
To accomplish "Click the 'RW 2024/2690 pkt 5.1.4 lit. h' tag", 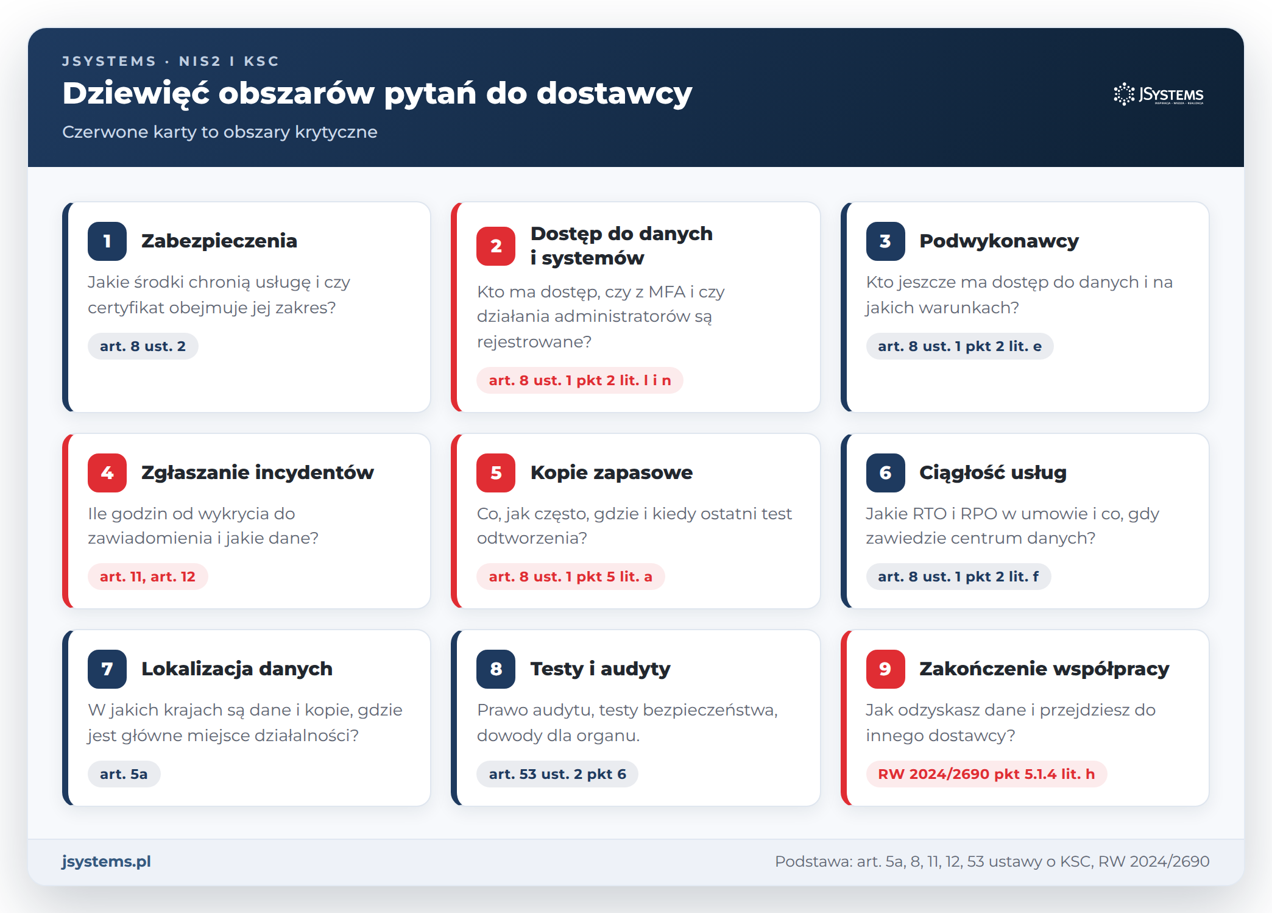I will click(x=986, y=774).
